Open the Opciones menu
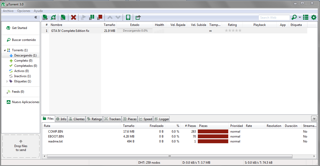The width and height of the screenshot is (320, 166). [24, 11]
